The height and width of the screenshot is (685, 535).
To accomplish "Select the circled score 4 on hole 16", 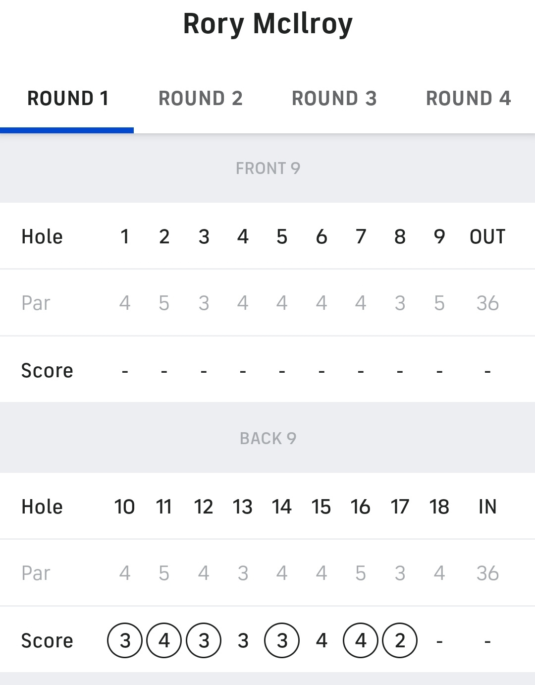I will tap(361, 640).
